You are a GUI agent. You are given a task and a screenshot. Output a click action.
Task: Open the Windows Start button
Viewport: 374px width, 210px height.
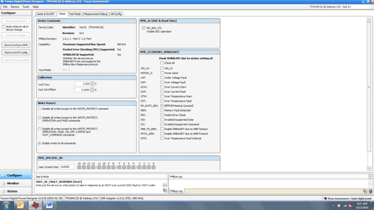6,205
